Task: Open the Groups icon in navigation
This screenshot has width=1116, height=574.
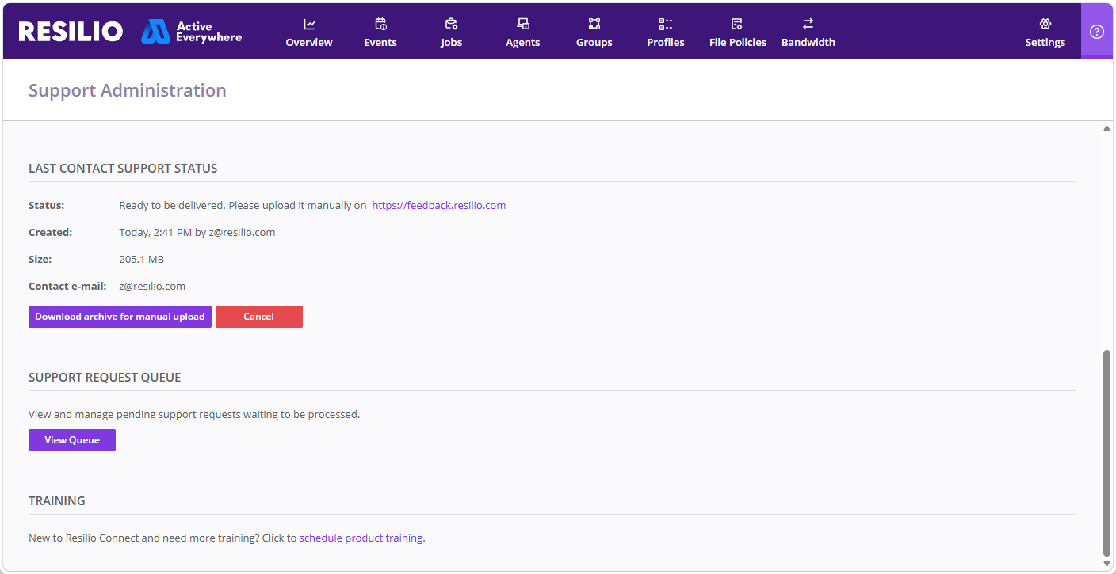Action: (594, 24)
